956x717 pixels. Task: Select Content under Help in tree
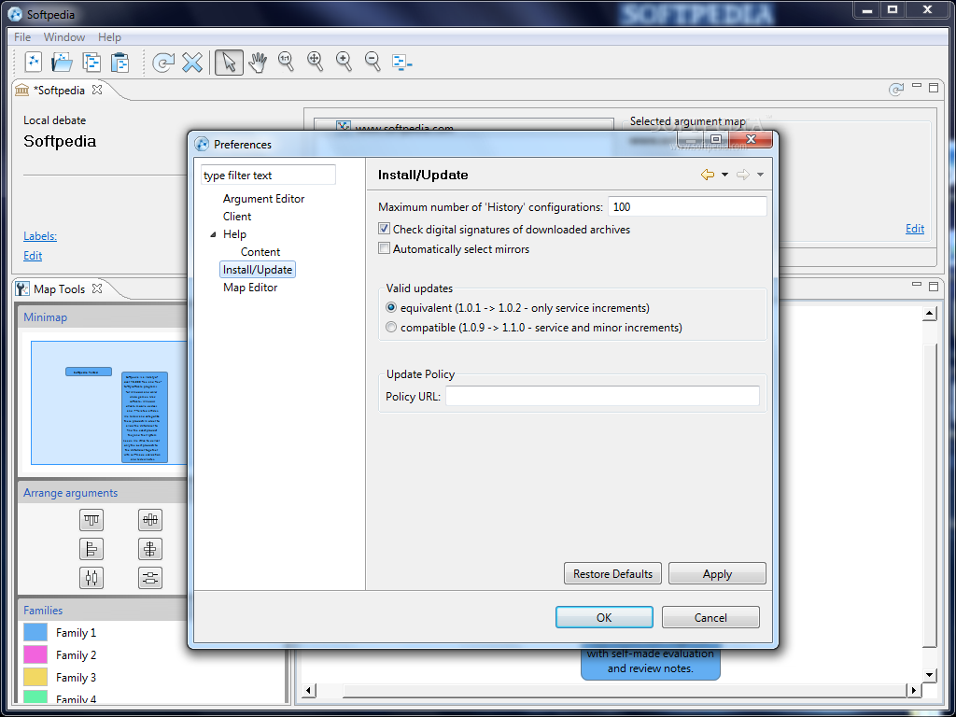click(260, 252)
